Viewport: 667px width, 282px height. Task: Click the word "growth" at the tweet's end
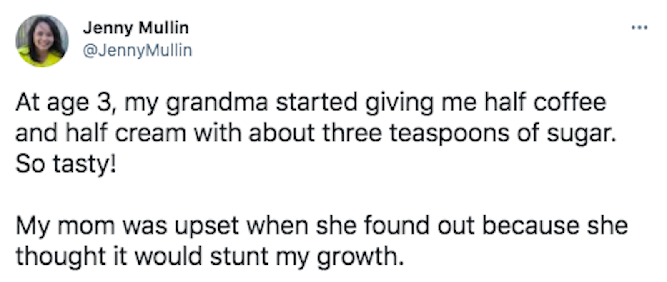tap(359, 257)
